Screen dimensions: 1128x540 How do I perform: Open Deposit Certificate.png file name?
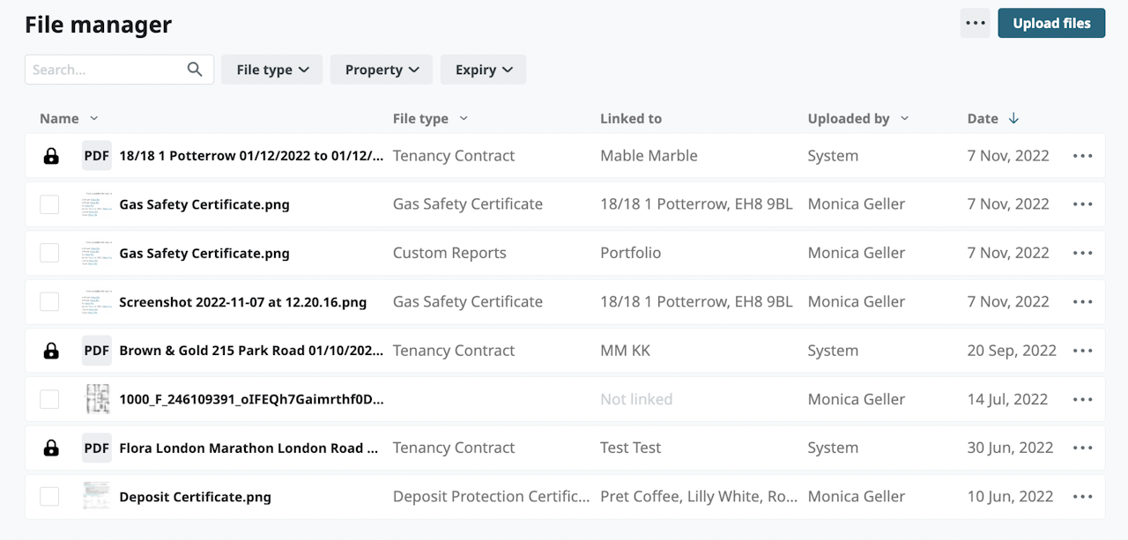pos(195,497)
